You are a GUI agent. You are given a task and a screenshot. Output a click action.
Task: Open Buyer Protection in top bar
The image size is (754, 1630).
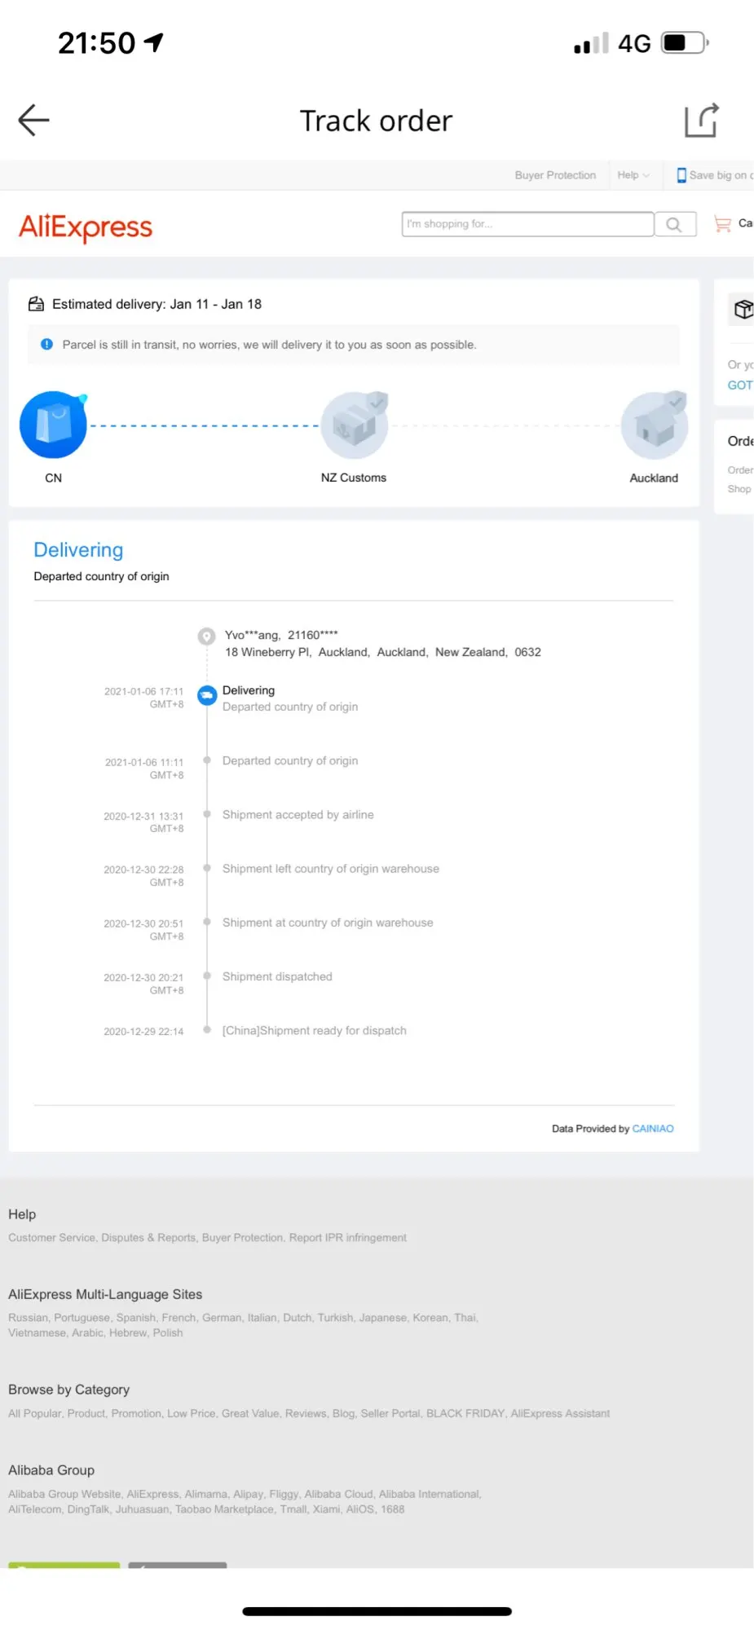point(555,175)
